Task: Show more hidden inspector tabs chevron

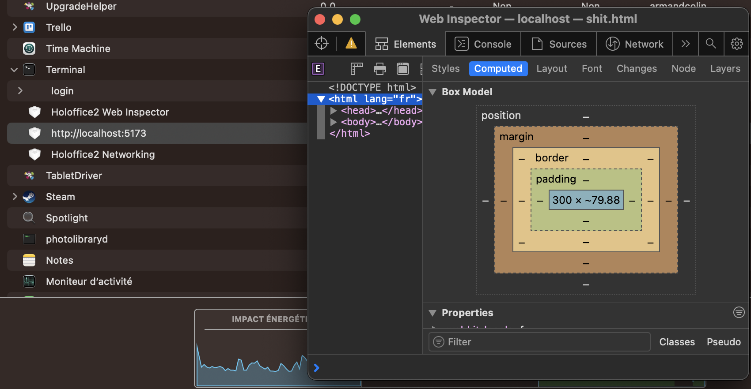Action: [686, 44]
